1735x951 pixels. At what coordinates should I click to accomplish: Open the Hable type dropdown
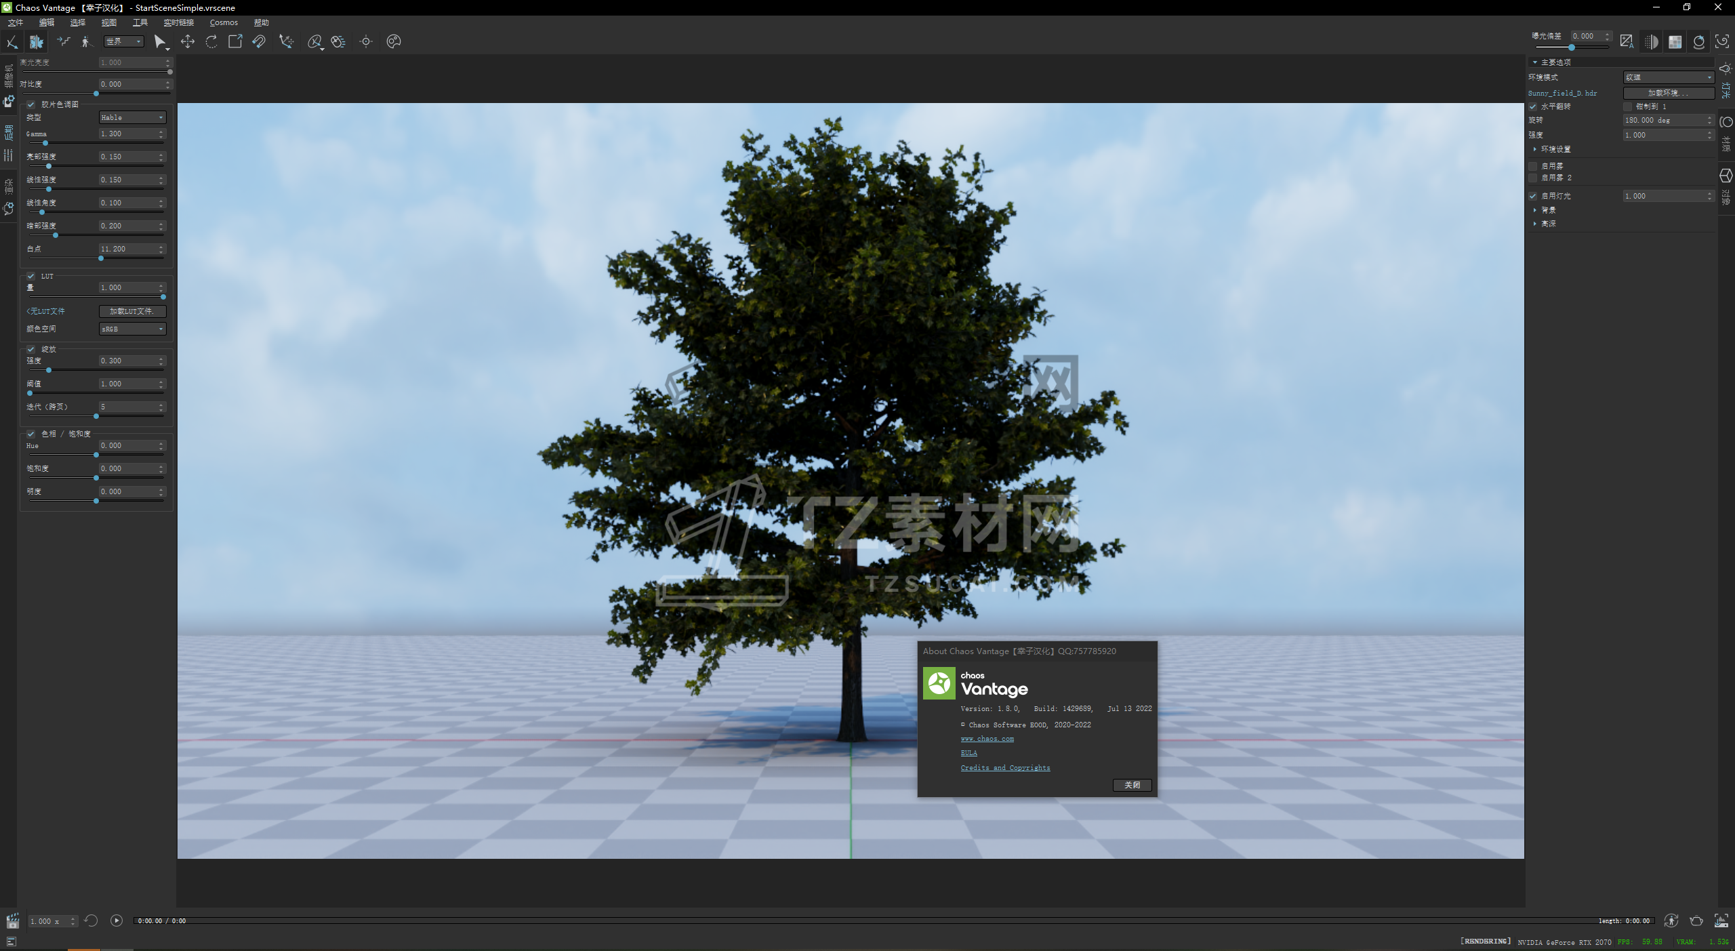point(132,117)
